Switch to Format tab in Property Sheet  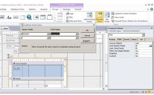[112, 40]
